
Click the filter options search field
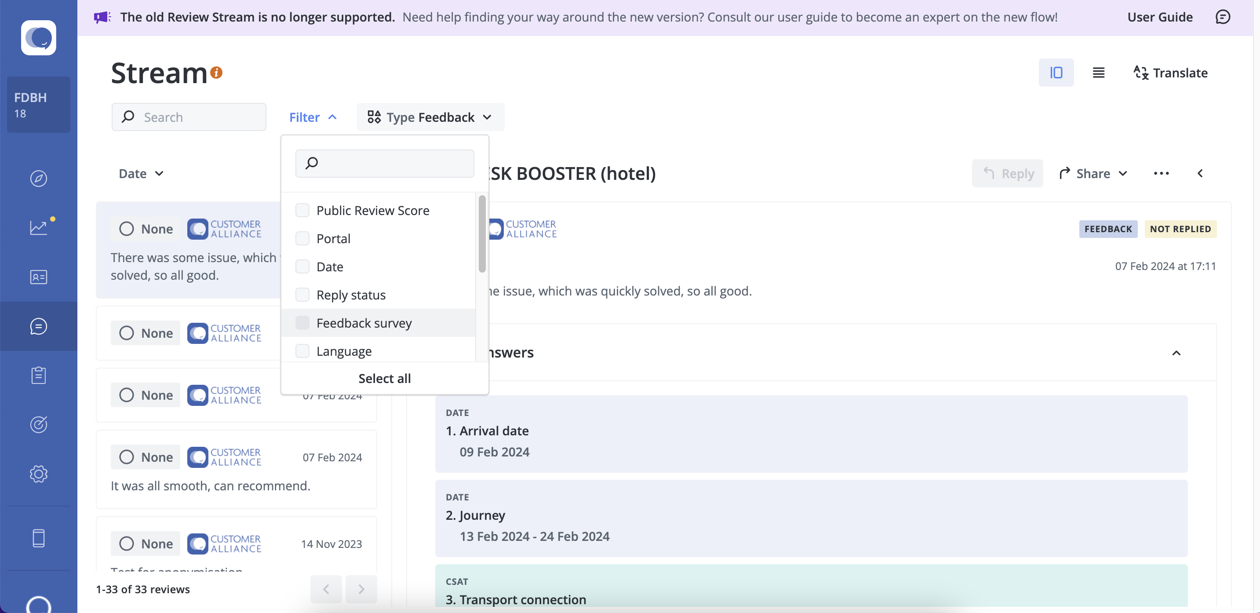pos(384,164)
